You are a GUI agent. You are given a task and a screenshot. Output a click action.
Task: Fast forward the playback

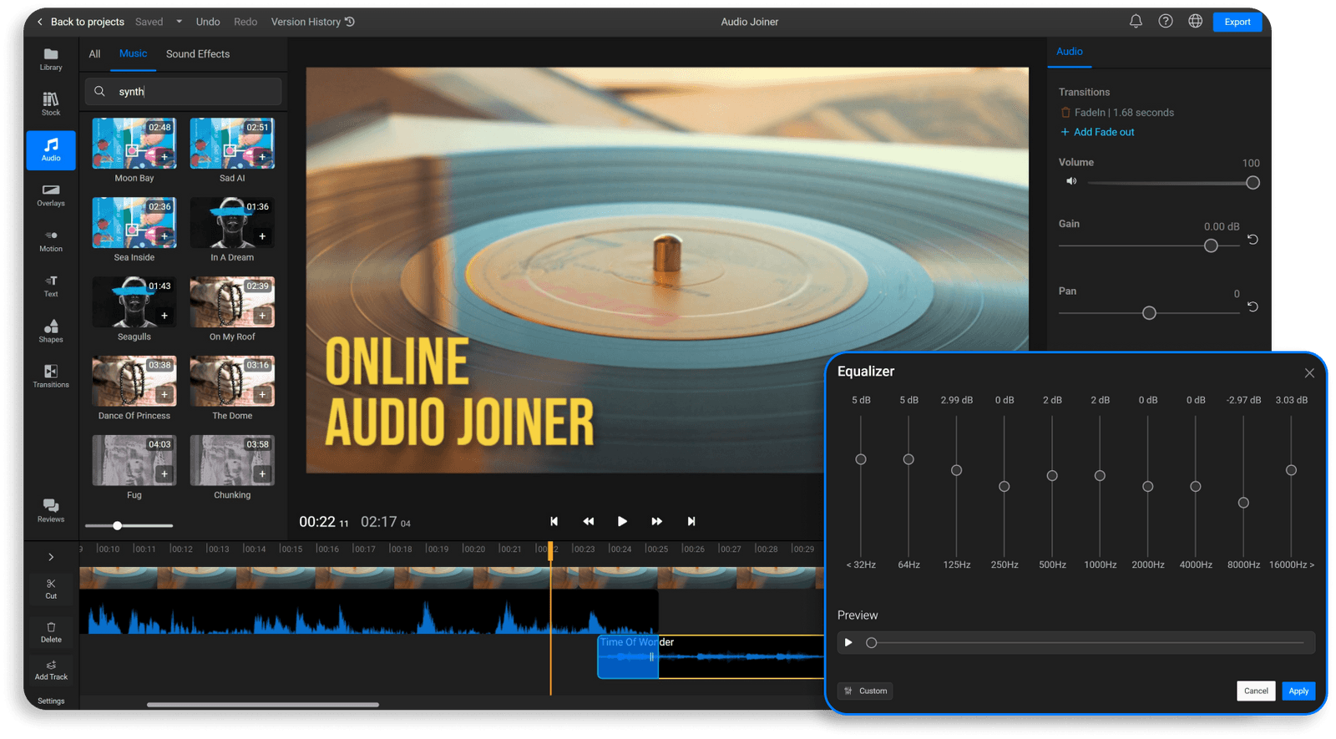[x=656, y=521]
